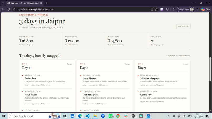Click the 3 days in Jaipur heading
Screen dimensions: 212x119
point(42,21)
